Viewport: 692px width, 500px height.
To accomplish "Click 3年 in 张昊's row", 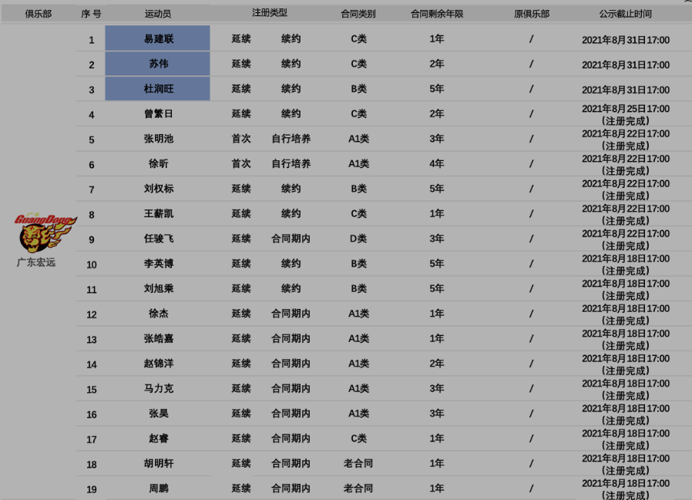I will click(437, 414).
